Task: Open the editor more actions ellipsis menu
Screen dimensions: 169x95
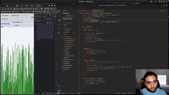Action: click(x=166, y=11)
